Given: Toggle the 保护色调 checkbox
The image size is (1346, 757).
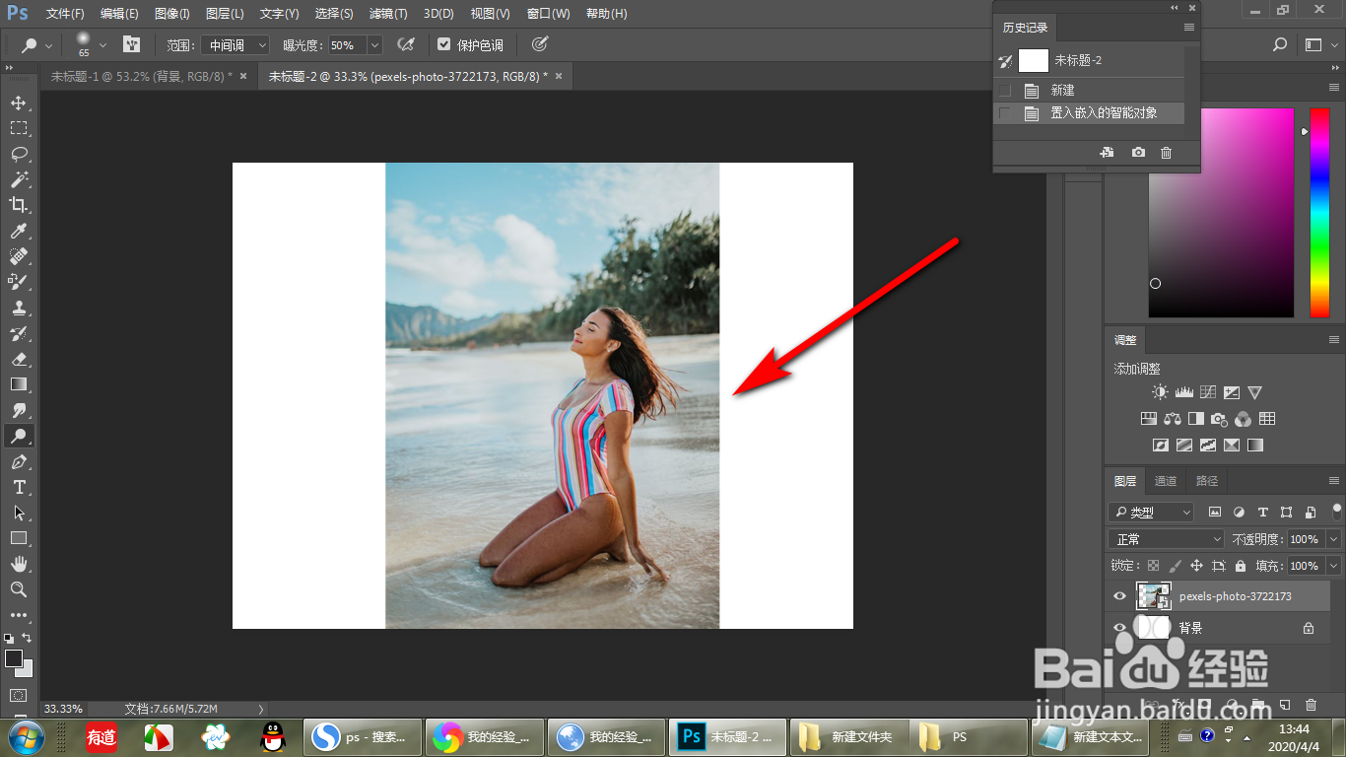Looking at the screenshot, I should [x=444, y=45].
